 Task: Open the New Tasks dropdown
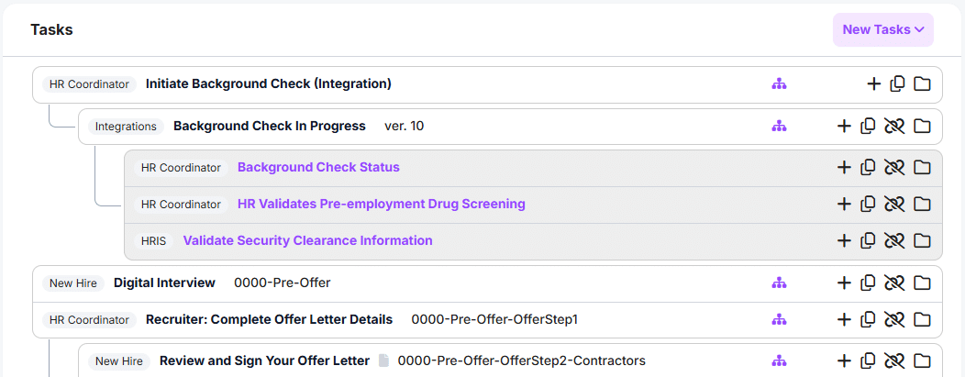(x=882, y=29)
